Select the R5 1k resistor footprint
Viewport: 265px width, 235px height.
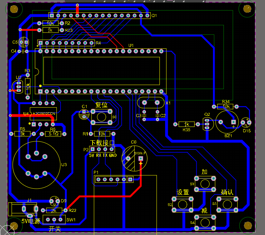tap(23, 134)
